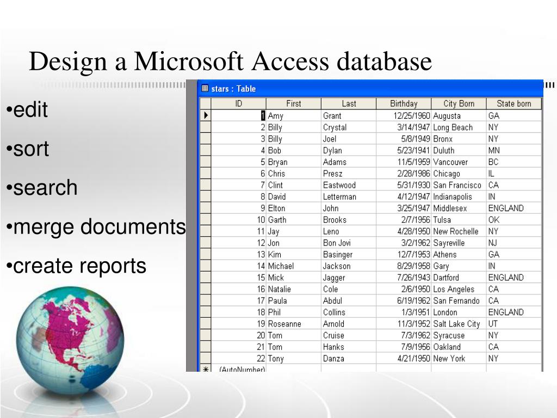Click the state cell UT
Image resolution: width=557 pixels, height=418 pixels.
click(x=514, y=323)
